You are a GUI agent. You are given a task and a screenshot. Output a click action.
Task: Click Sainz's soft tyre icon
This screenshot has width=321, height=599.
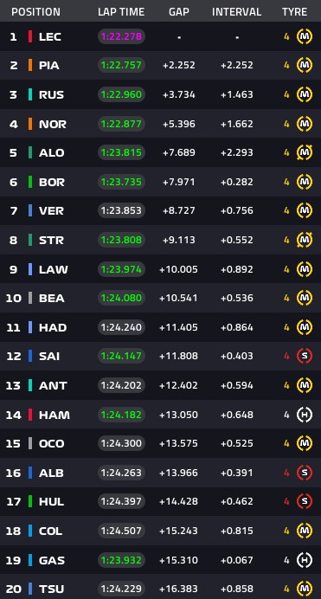click(305, 356)
